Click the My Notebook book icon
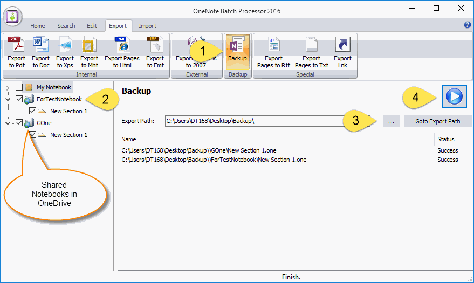This screenshot has height=283, width=474. pos(29,87)
